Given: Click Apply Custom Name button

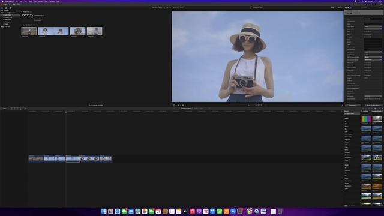Looking at the screenshot, I should (x=373, y=106).
